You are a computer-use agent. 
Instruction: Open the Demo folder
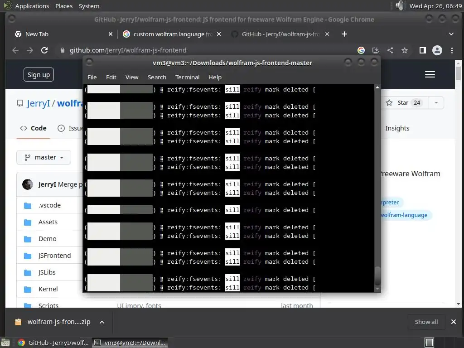coord(47,239)
